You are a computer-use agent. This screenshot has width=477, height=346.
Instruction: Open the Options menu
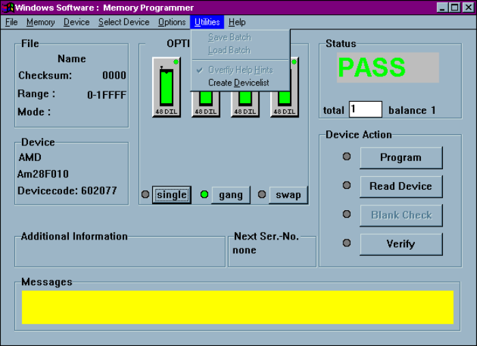171,23
